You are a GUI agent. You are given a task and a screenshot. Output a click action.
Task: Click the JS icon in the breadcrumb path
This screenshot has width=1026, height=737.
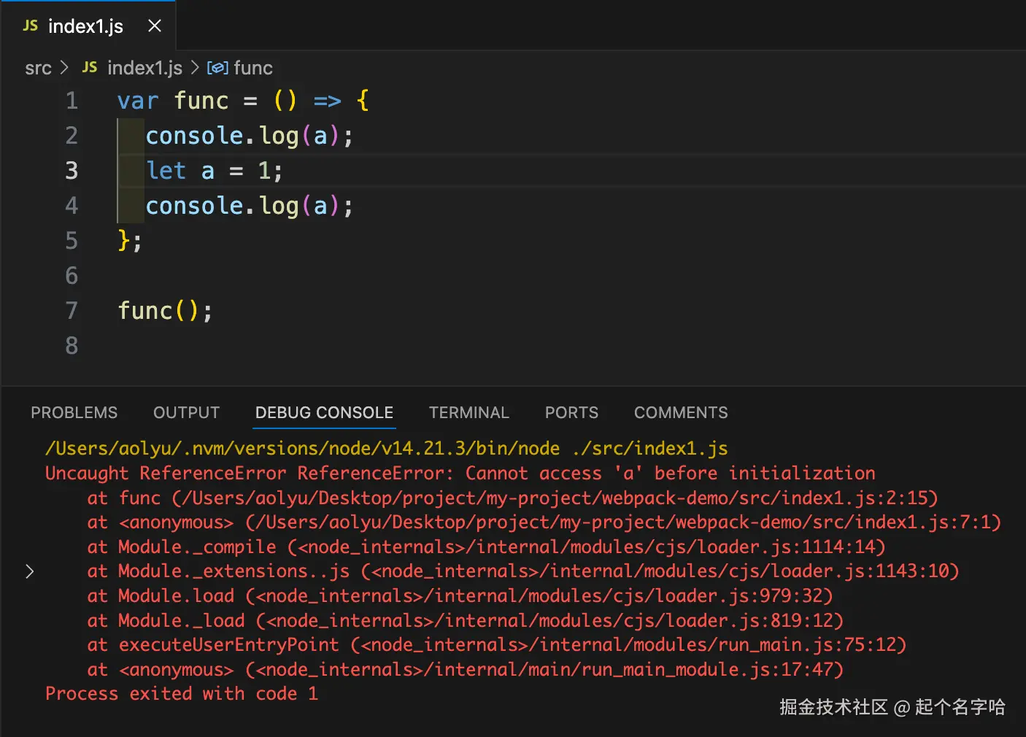point(90,67)
